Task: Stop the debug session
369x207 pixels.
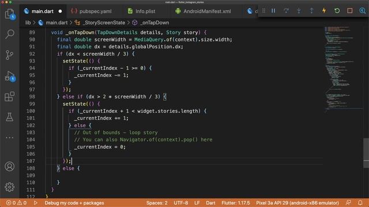Action: tap(350, 11)
